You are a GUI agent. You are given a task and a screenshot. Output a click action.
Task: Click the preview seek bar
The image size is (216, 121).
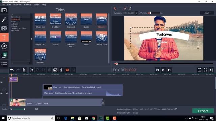tap(164, 64)
